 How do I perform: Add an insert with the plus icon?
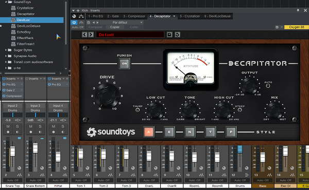pos(78,10)
